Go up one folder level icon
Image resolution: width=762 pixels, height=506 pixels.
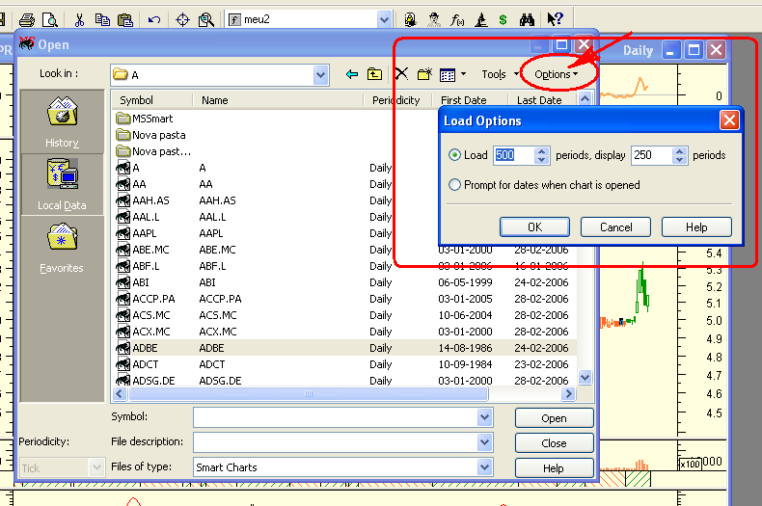click(x=374, y=74)
